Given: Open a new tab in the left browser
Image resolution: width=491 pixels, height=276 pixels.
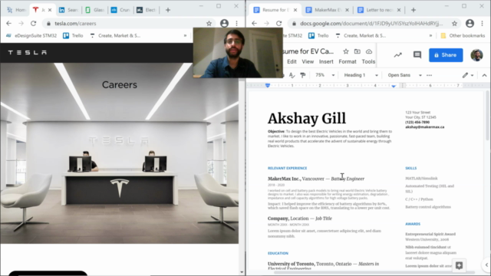Looking at the screenshot, I should coord(168,10).
